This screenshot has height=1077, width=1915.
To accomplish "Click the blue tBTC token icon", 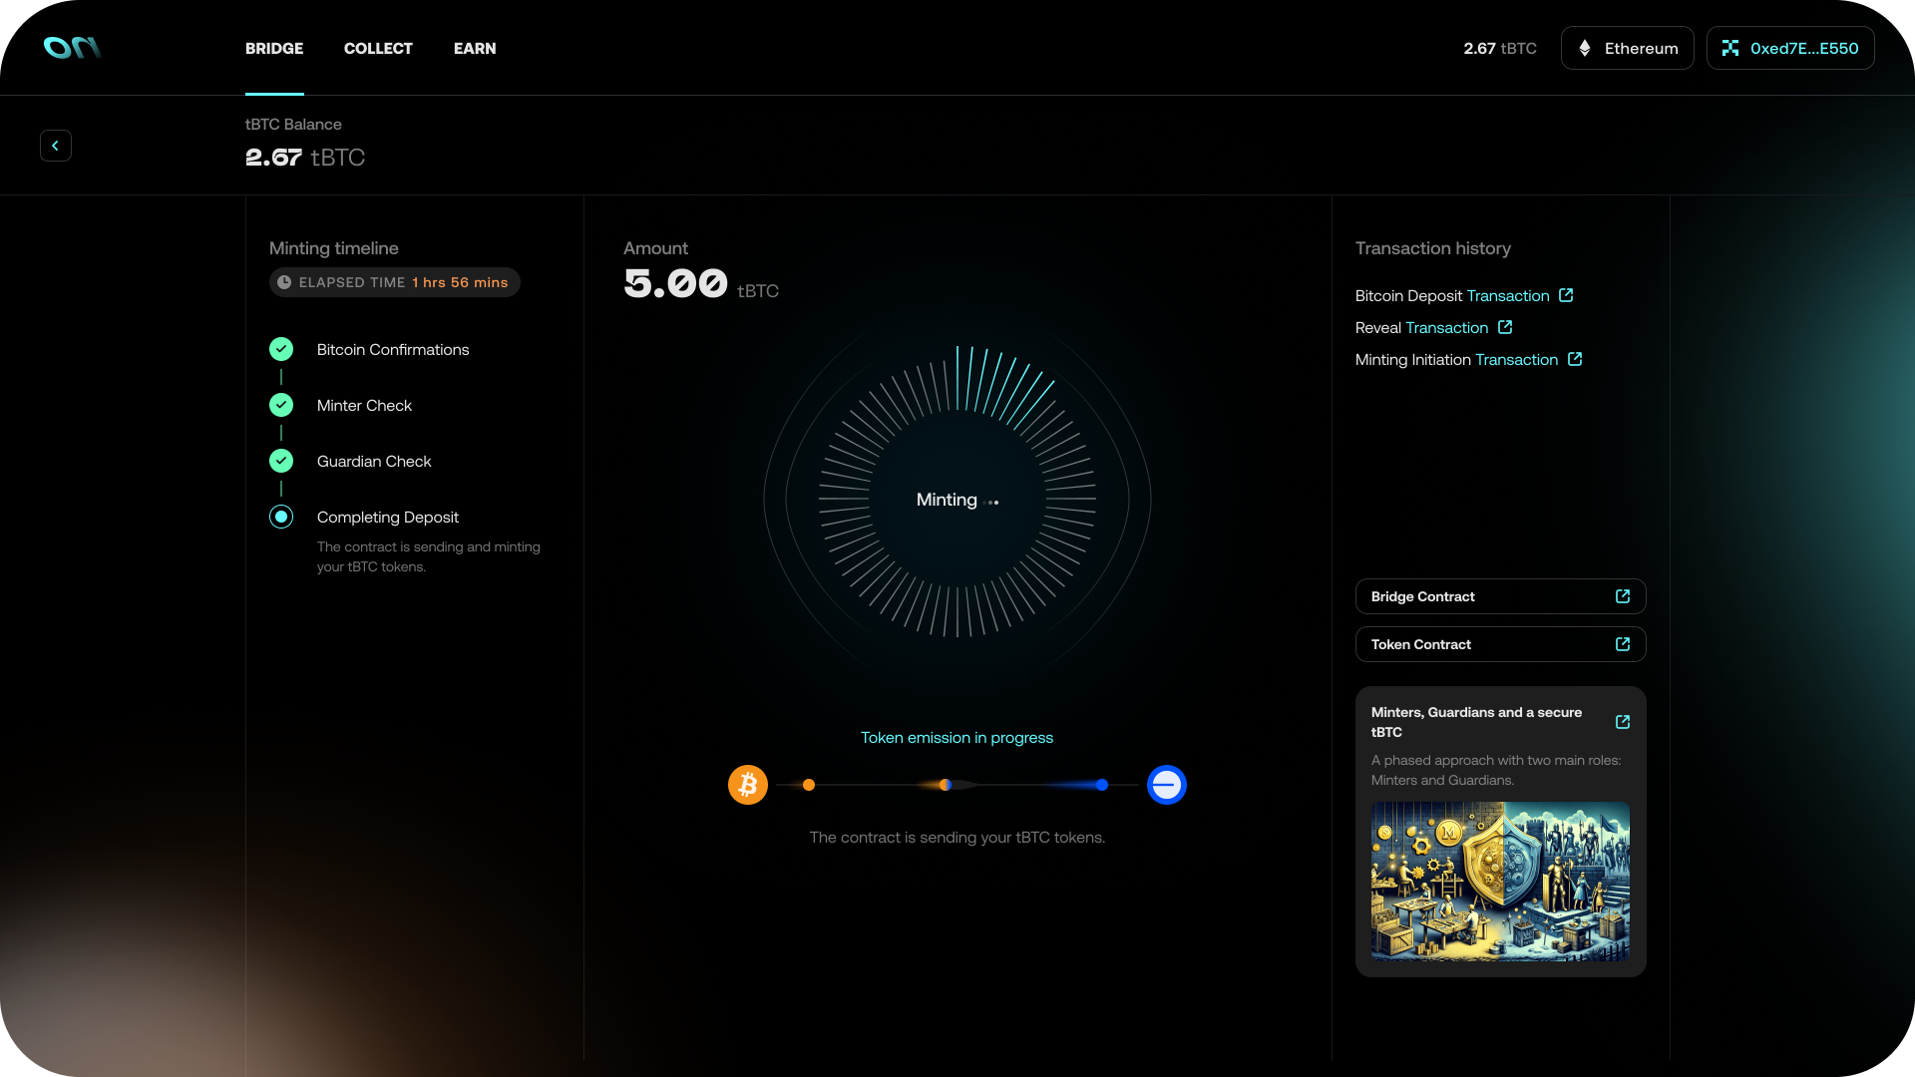I will pyautogui.click(x=1167, y=785).
